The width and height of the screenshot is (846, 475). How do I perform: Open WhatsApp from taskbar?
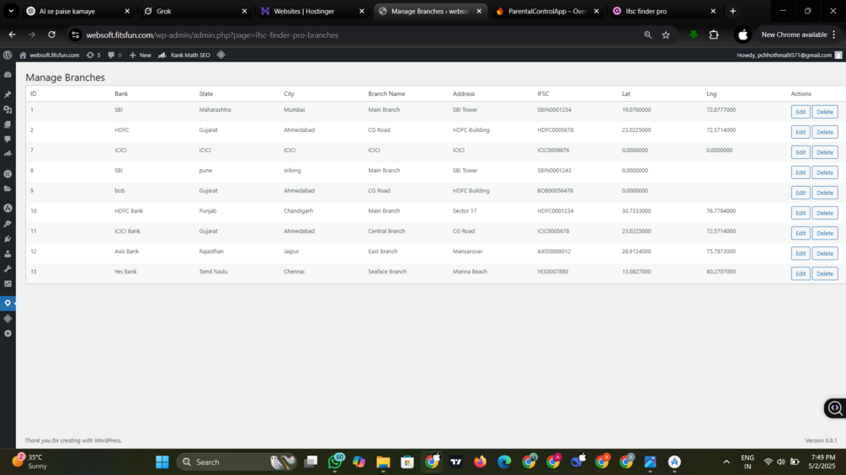pos(335,462)
